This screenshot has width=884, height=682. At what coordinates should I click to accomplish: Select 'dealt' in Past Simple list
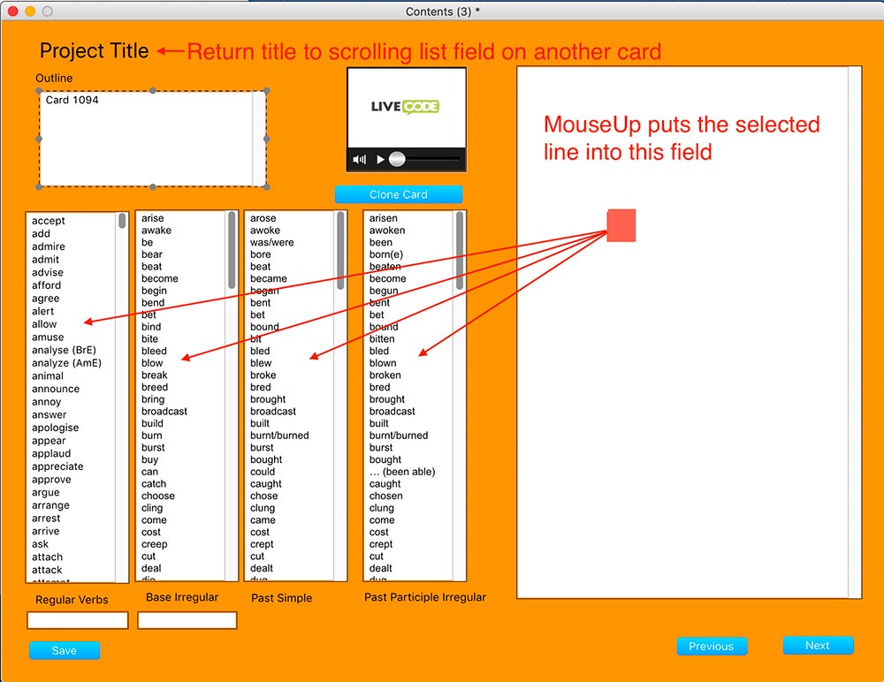(x=262, y=568)
